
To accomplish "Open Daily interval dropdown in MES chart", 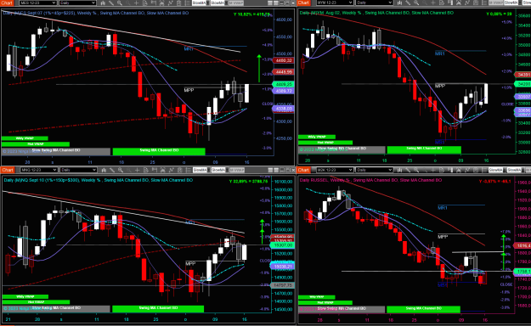I will tap(77, 3).
